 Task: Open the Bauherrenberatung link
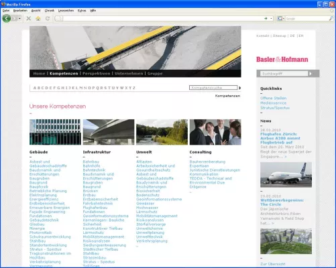[207, 161]
